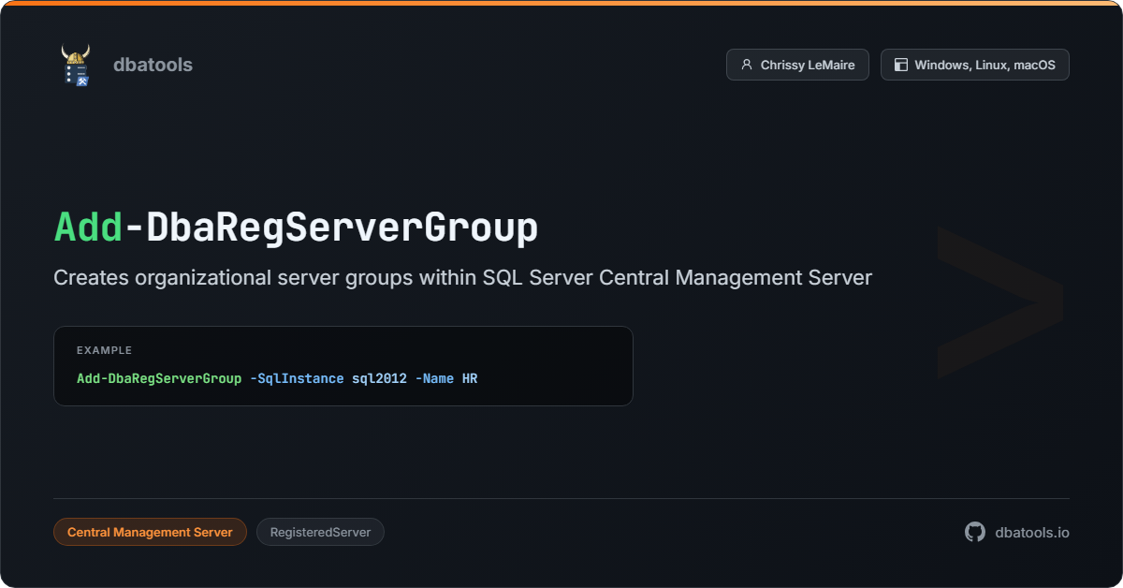The height and width of the screenshot is (588, 1123).
Task: Click the person icon beside Chrissy LeMaire
Action: (x=747, y=65)
